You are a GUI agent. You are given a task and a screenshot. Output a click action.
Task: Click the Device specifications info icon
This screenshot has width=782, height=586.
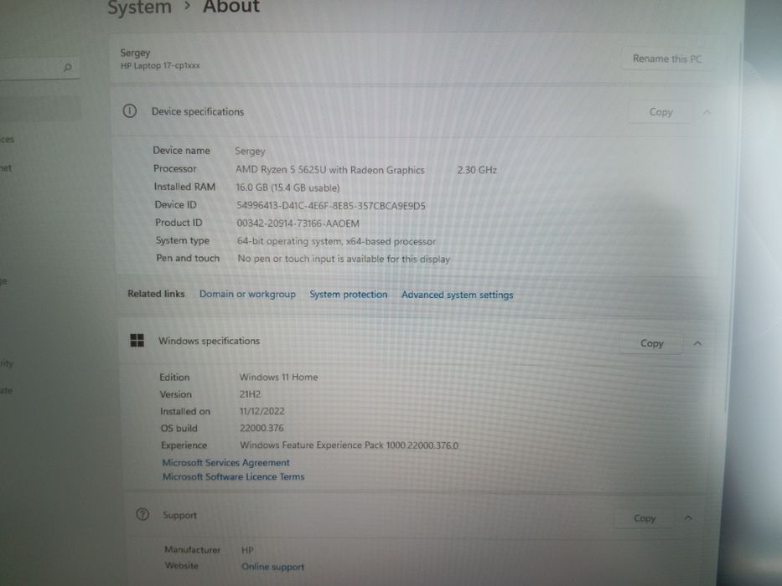point(130,111)
